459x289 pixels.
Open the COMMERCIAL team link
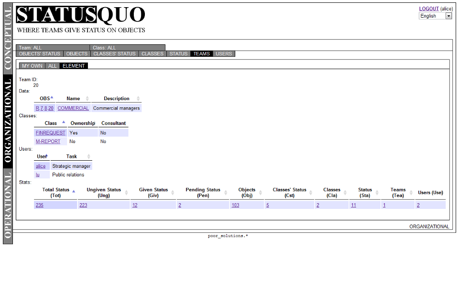click(73, 108)
